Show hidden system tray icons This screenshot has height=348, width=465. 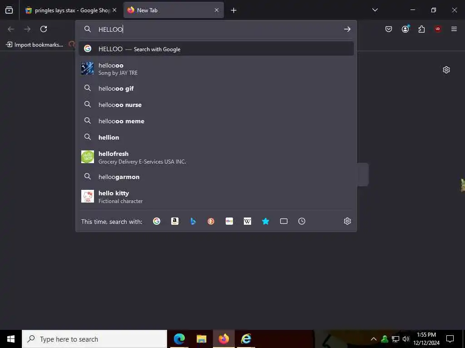point(374,339)
